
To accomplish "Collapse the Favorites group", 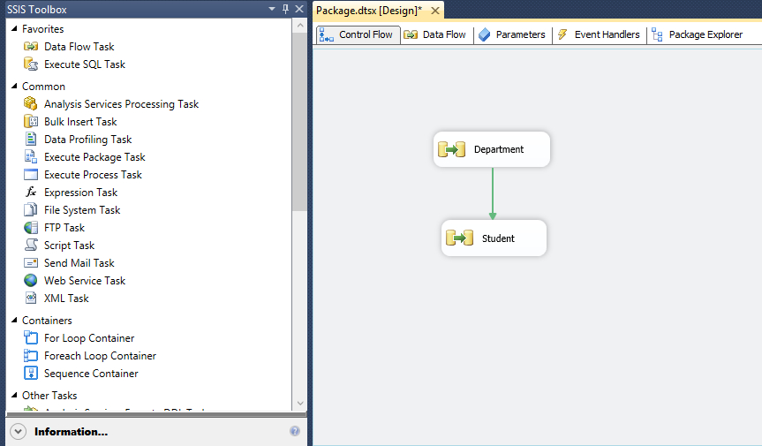I will pos(15,28).
